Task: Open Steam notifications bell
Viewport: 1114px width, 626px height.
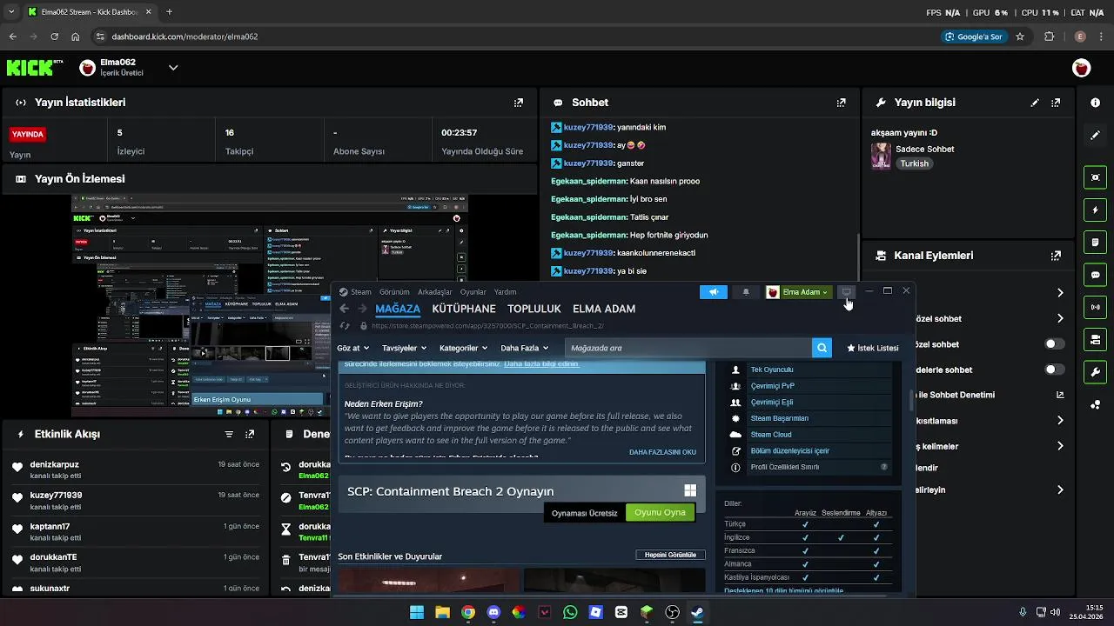Action: [x=746, y=292]
